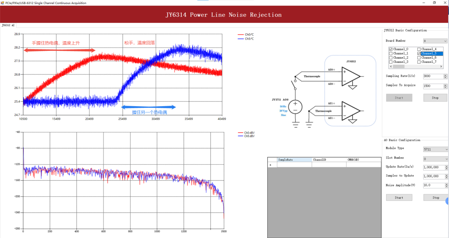
Task: Minimize the application window
Action: [x=424, y=2]
